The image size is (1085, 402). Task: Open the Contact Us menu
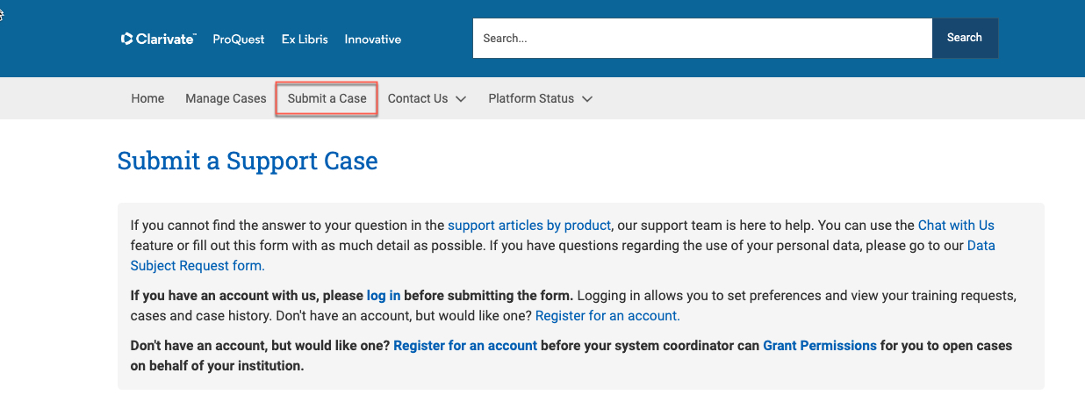(x=418, y=98)
